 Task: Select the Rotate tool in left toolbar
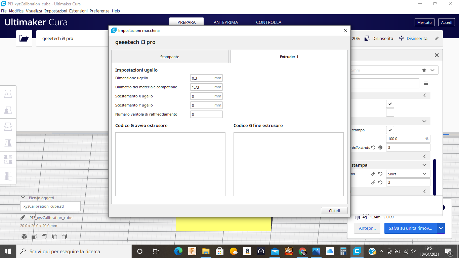click(x=8, y=127)
